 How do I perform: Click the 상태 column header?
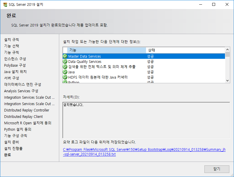tap(185, 50)
